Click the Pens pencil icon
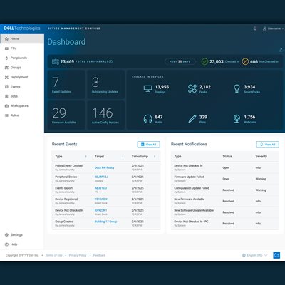Viewport: 285px width, 285px height. coord(192,118)
